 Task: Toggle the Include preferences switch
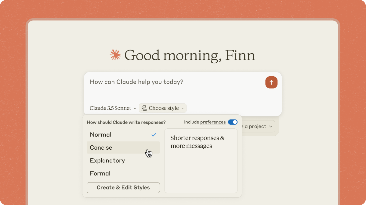click(x=233, y=122)
